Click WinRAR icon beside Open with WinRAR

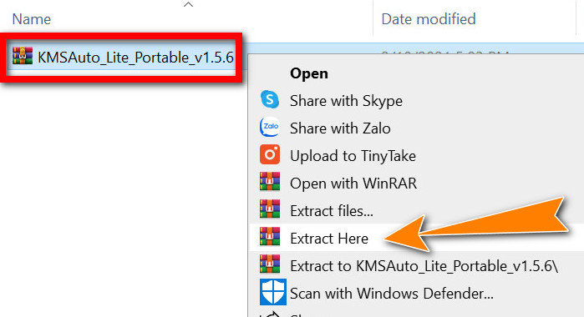270,182
